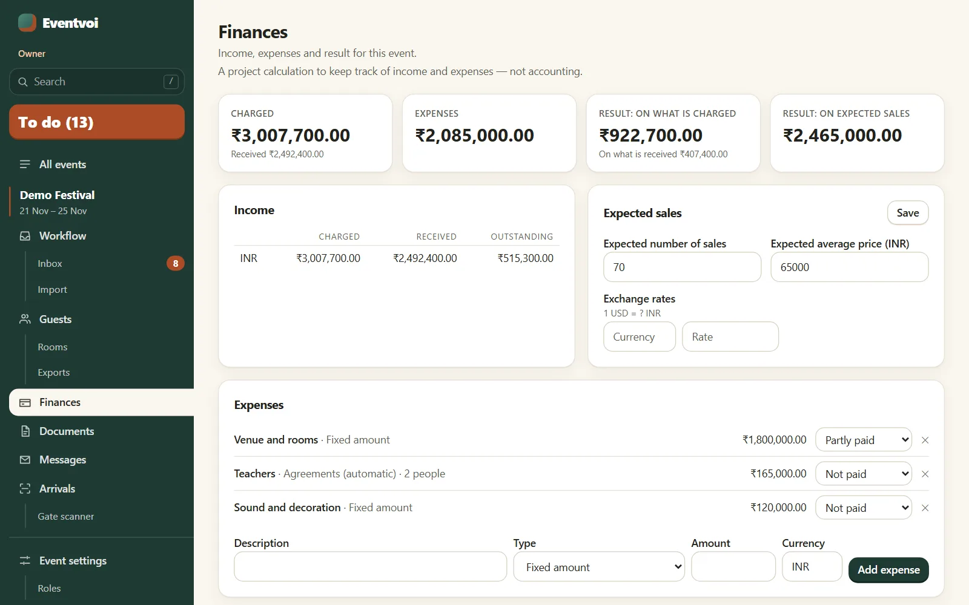Open the Workflow section
This screenshot has height=605, width=969.
click(x=97, y=236)
